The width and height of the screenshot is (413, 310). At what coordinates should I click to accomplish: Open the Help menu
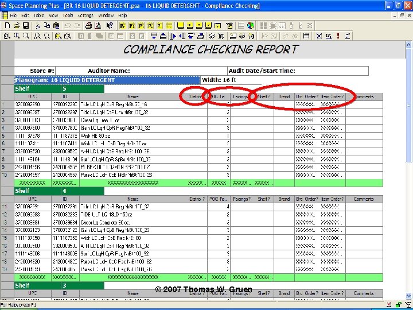(x=123, y=15)
